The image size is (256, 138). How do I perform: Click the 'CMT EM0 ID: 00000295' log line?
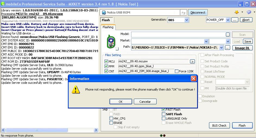(x=18, y=44)
